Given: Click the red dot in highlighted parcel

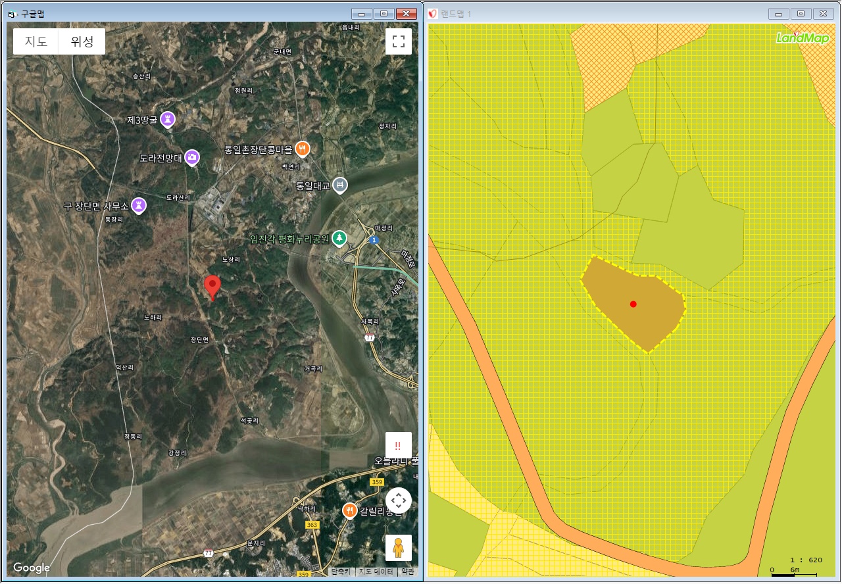Looking at the screenshot, I should pyautogui.click(x=633, y=304).
